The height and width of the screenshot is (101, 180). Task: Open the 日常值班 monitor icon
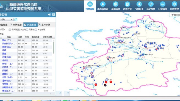(x=163, y=4)
